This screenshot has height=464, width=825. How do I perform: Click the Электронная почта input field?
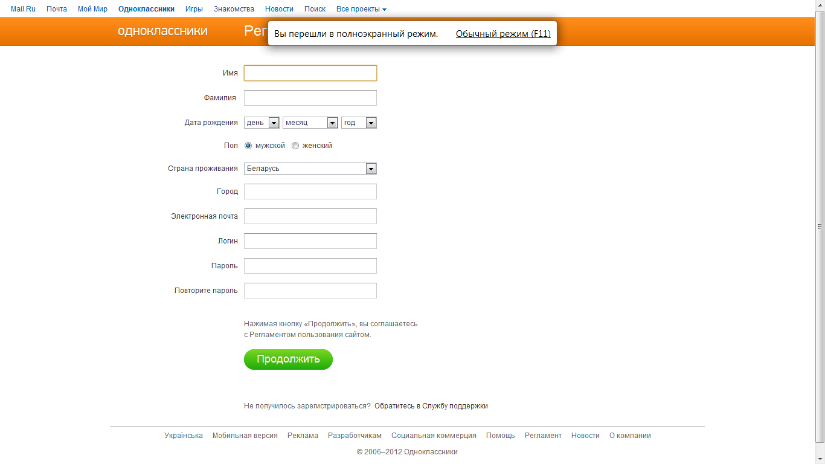[x=310, y=216]
